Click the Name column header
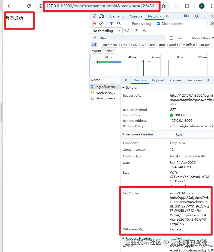This screenshot has width=214, height=252. [x=105, y=80]
